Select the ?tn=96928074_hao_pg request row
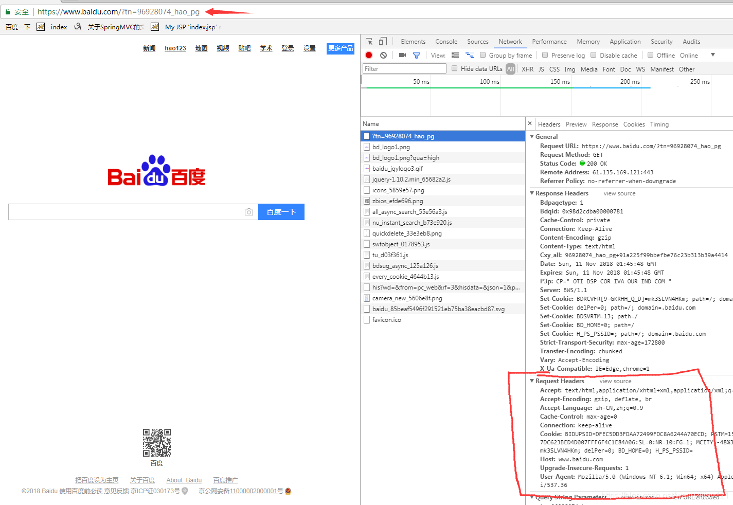Viewport: 733px width, 505px height. click(x=443, y=136)
